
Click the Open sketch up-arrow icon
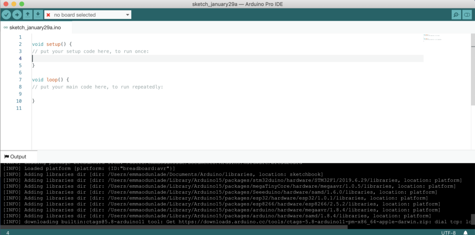[x=28, y=15]
